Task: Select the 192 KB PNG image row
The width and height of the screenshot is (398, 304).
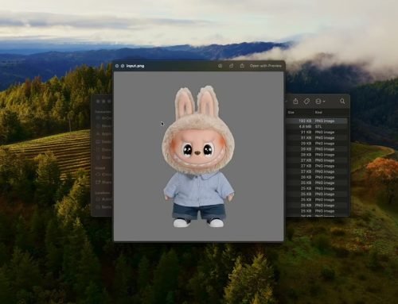Action: pyautogui.click(x=317, y=121)
